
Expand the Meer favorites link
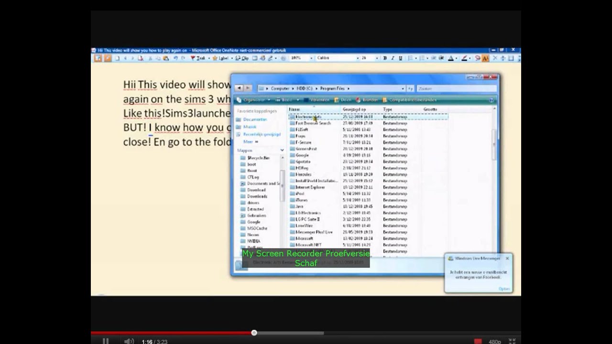[x=251, y=142]
